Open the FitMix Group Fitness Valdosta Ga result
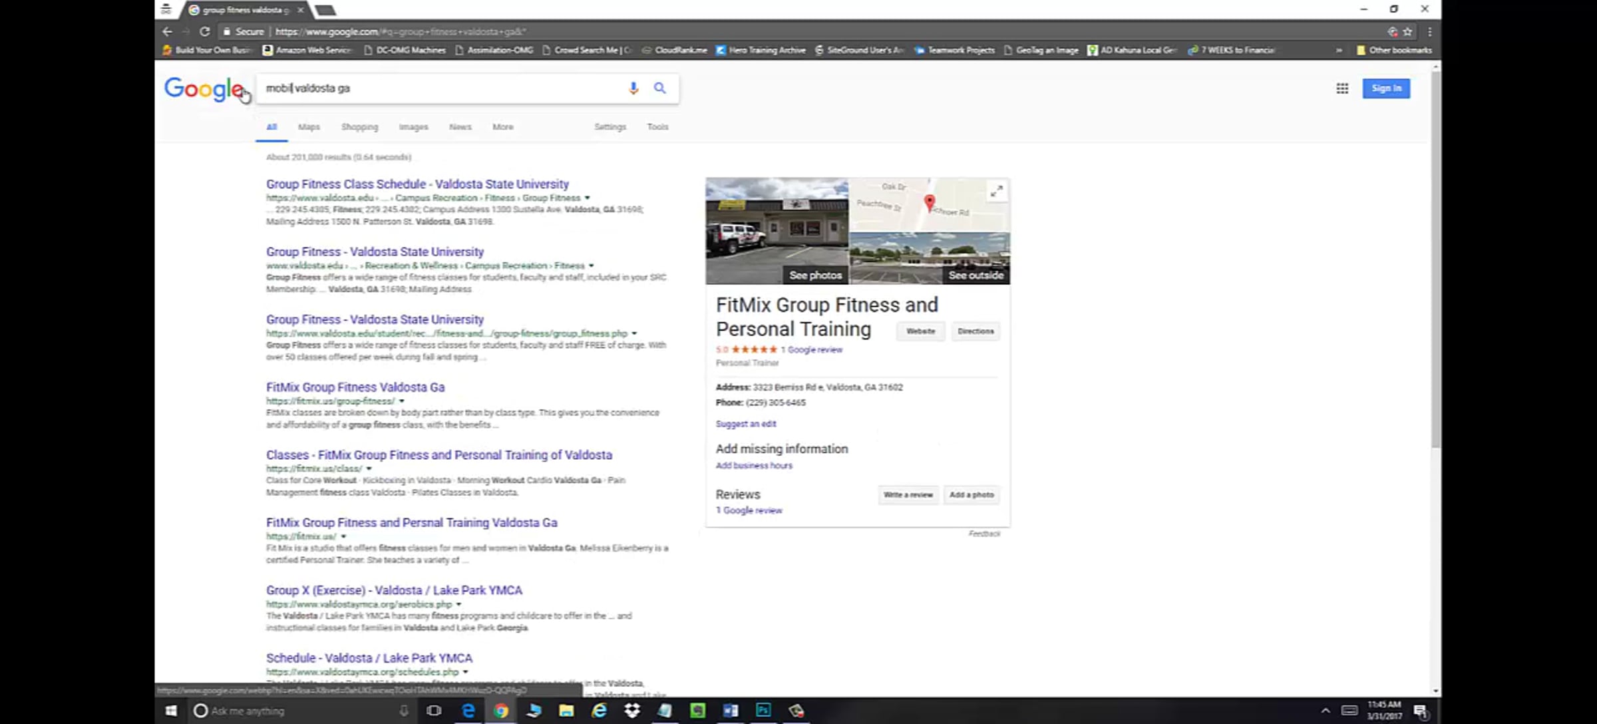The width and height of the screenshot is (1597, 724). [355, 387]
